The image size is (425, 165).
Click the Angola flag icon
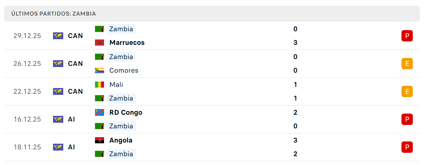coord(100,140)
